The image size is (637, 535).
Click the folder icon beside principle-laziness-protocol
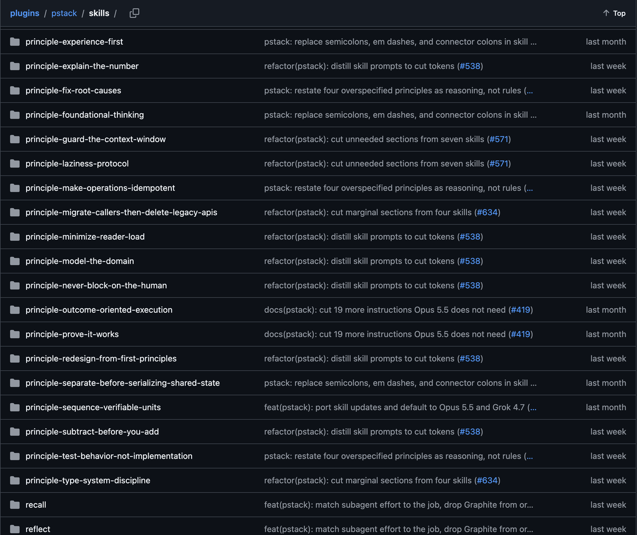click(15, 164)
